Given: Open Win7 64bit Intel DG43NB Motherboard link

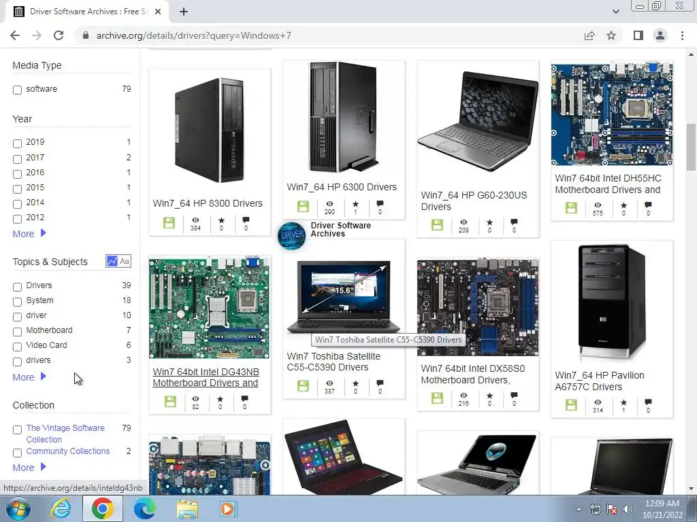Looking at the screenshot, I should (206, 377).
